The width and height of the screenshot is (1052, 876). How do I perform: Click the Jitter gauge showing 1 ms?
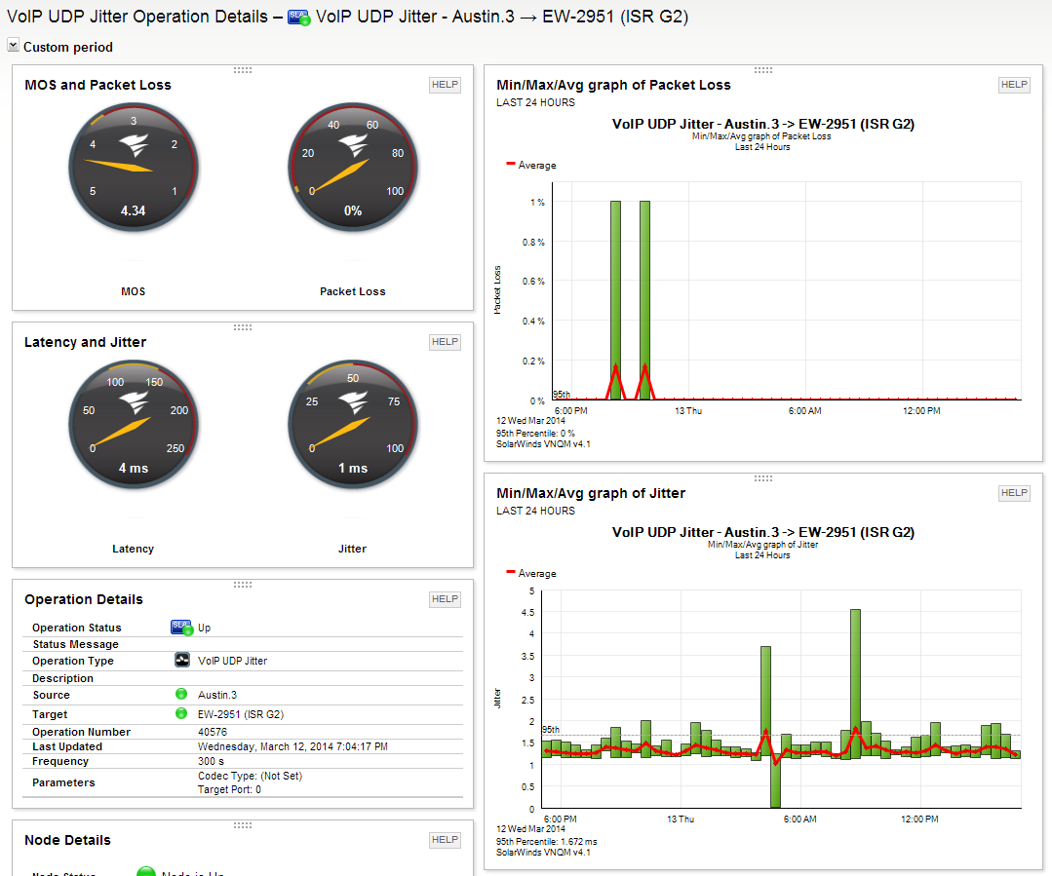(353, 425)
